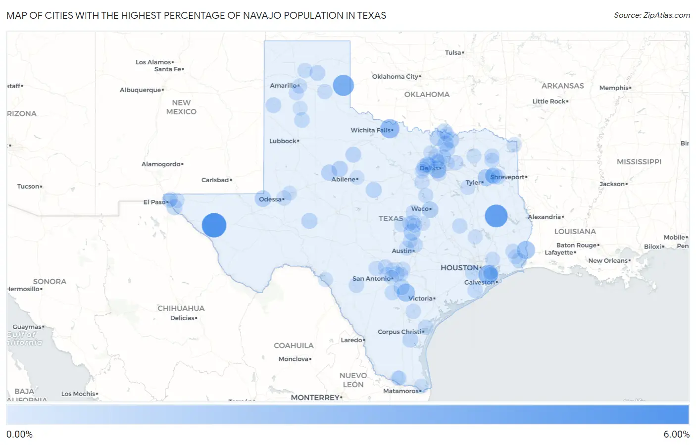
Task: Click the 6.00% legend maximum label
Action: click(x=676, y=435)
